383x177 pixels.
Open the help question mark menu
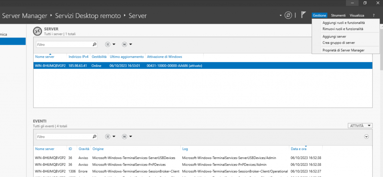tap(373, 15)
